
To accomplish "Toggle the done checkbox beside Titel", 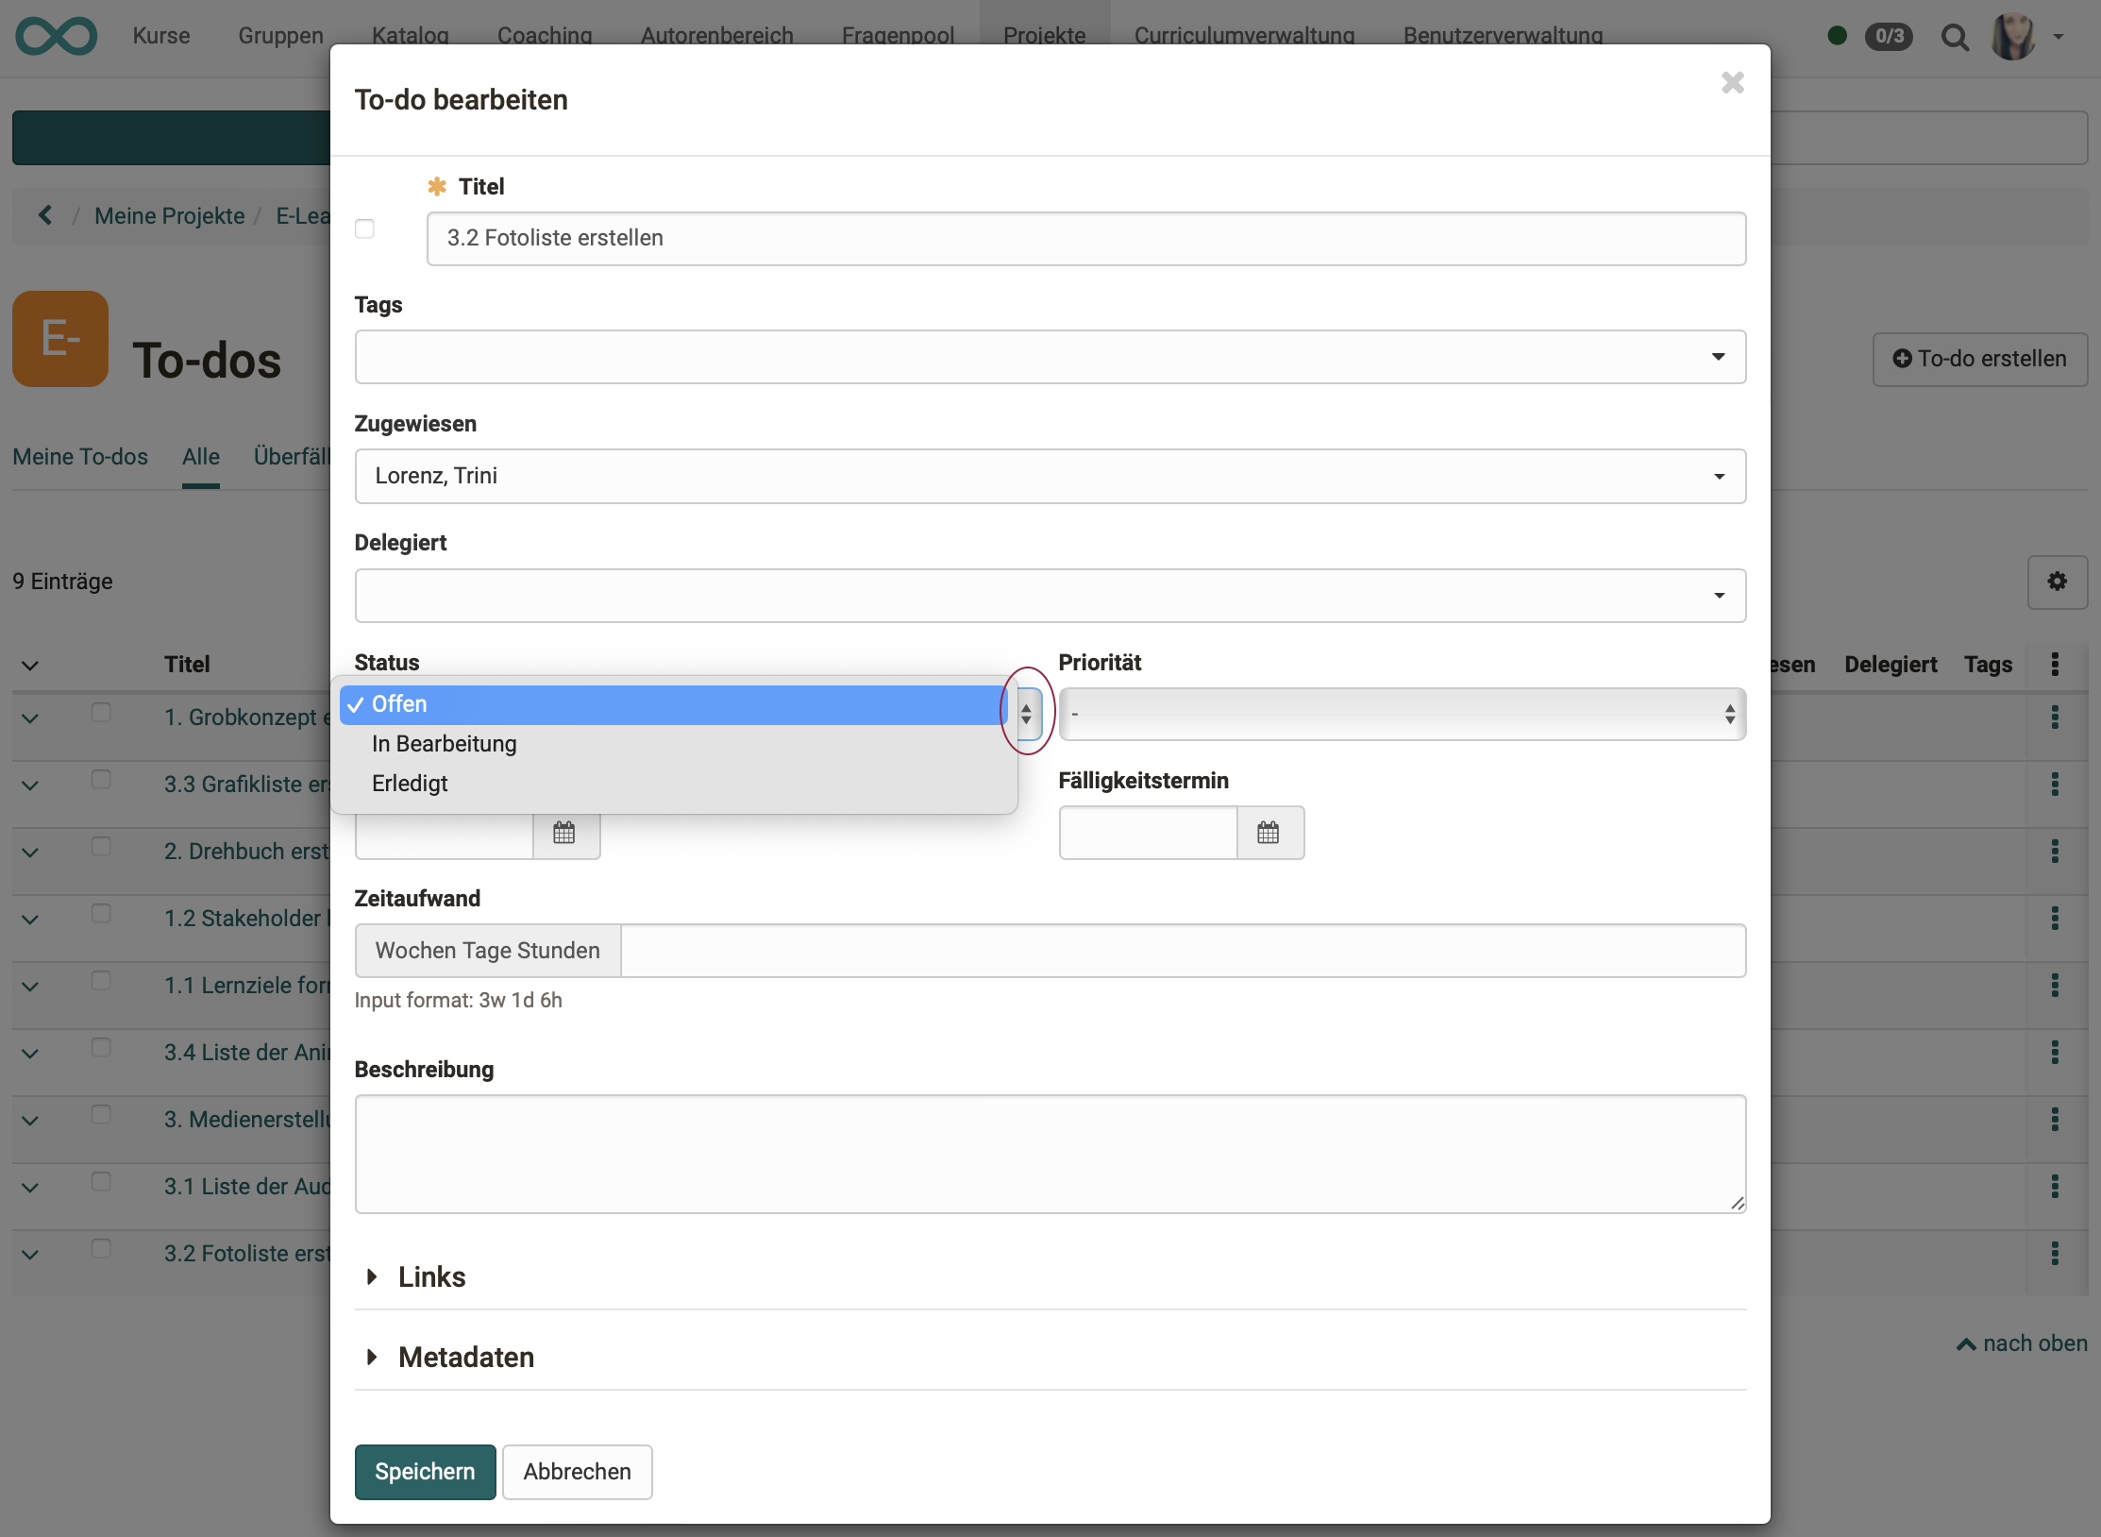I will [364, 229].
